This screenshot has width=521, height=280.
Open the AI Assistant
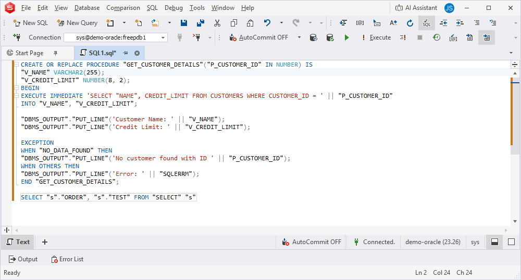point(416,8)
